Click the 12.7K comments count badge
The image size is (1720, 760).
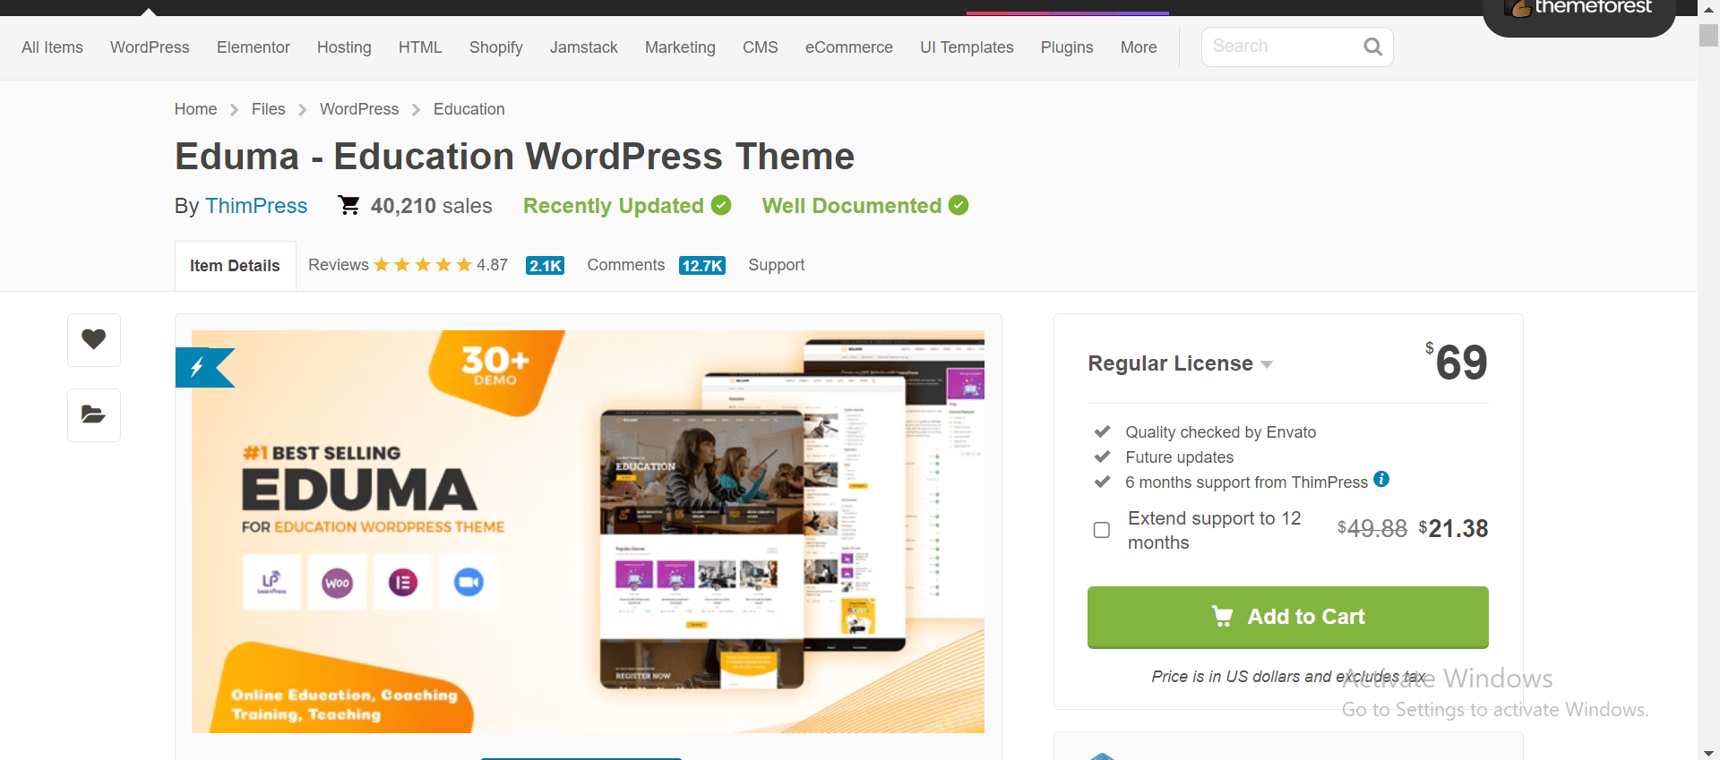702,266
